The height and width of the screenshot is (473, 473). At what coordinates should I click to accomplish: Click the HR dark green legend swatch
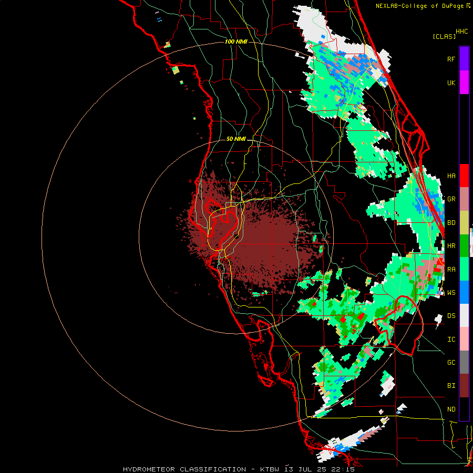(x=464, y=246)
